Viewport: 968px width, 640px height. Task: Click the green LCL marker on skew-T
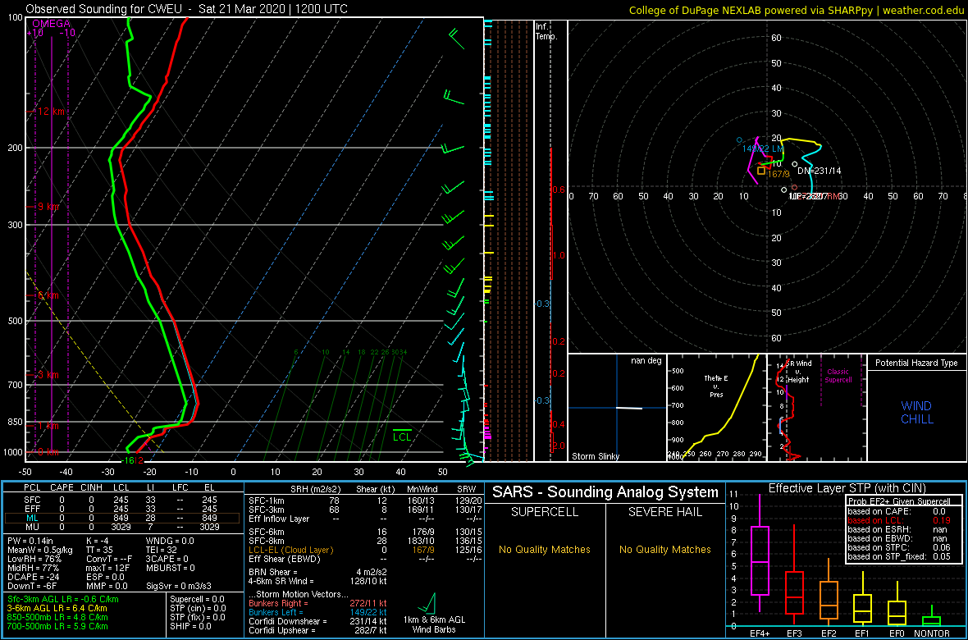(x=403, y=434)
